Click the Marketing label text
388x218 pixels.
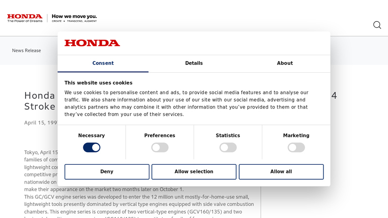(x=296, y=136)
